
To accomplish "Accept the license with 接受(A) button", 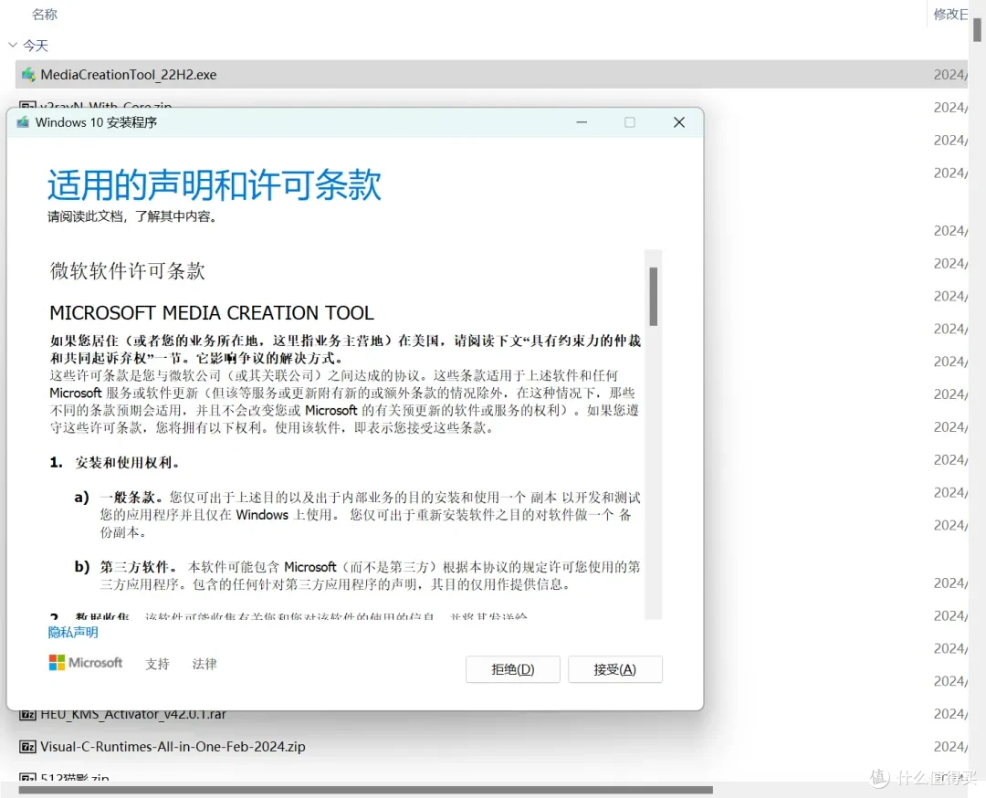I will point(615,669).
